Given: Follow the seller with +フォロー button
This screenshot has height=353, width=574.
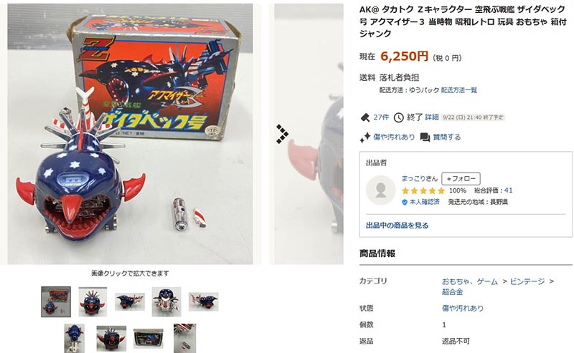Looking at the screenshot, I should coord(461,179).
